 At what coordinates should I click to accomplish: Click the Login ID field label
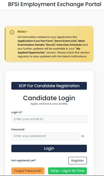pyautogui.click(x=17, y=112)
